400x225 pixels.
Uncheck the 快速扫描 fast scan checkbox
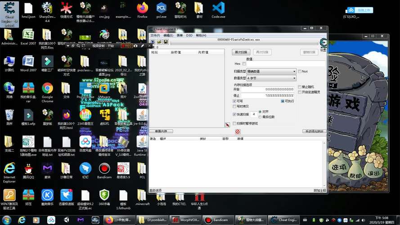[234, 114]
